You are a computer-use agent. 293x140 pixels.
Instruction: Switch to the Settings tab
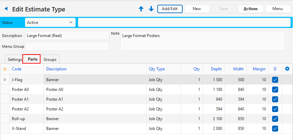(15, 60)
